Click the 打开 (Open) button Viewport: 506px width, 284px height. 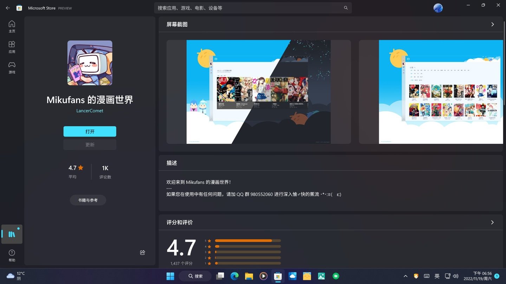(90, 131)
